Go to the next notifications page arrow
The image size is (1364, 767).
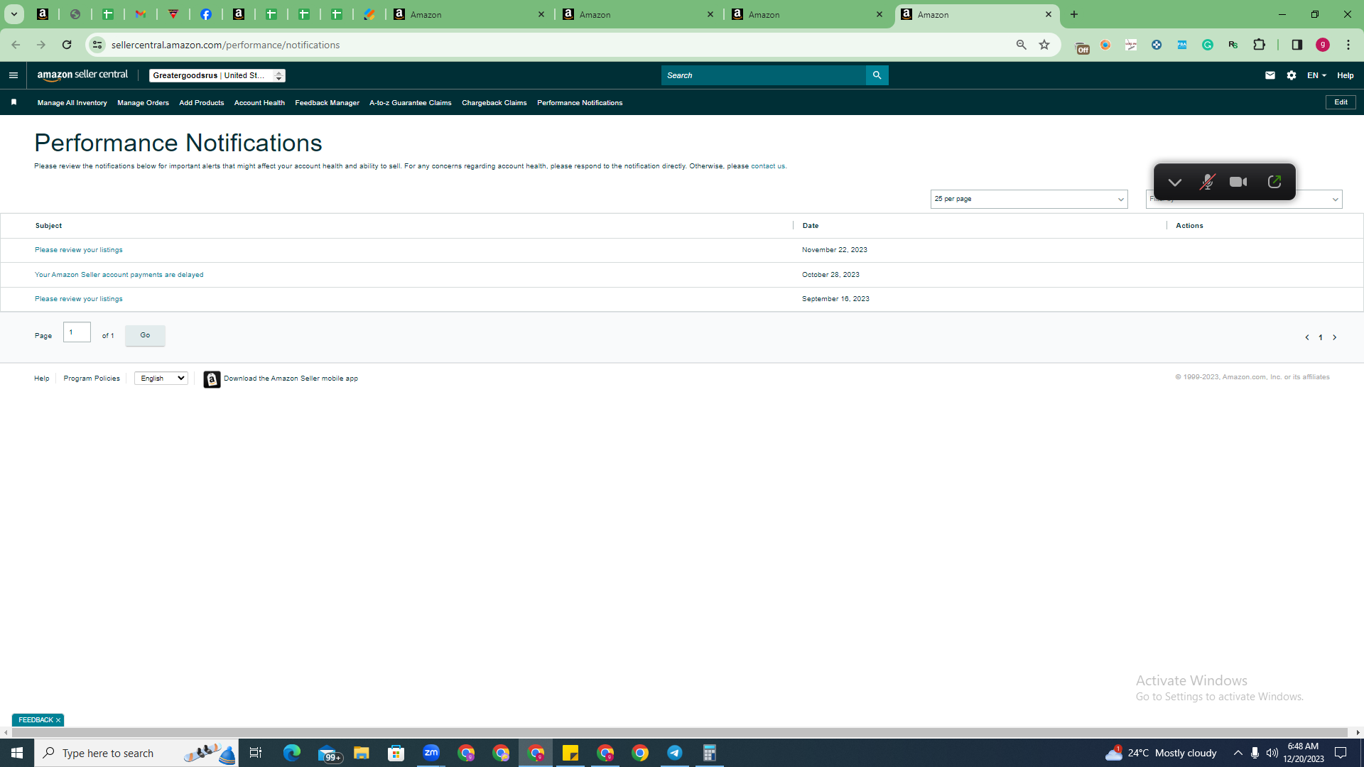[x=1335, y=337]
